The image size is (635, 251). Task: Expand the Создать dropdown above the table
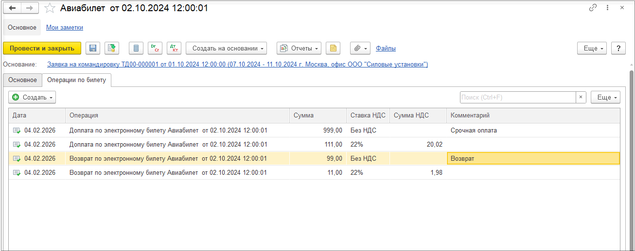click(x=32, y=97)
